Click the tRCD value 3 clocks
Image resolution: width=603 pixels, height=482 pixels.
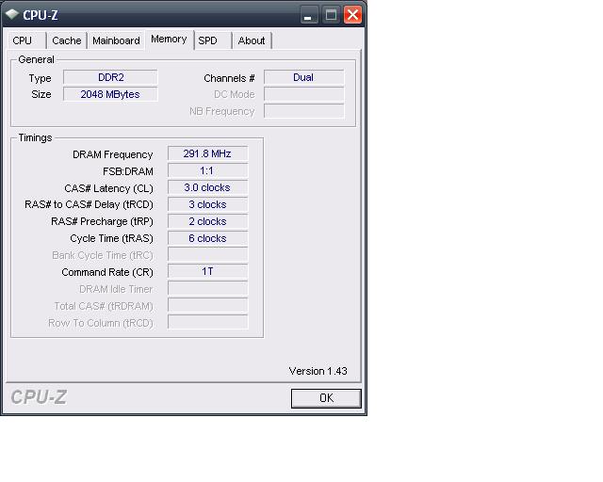click(207, 204)
